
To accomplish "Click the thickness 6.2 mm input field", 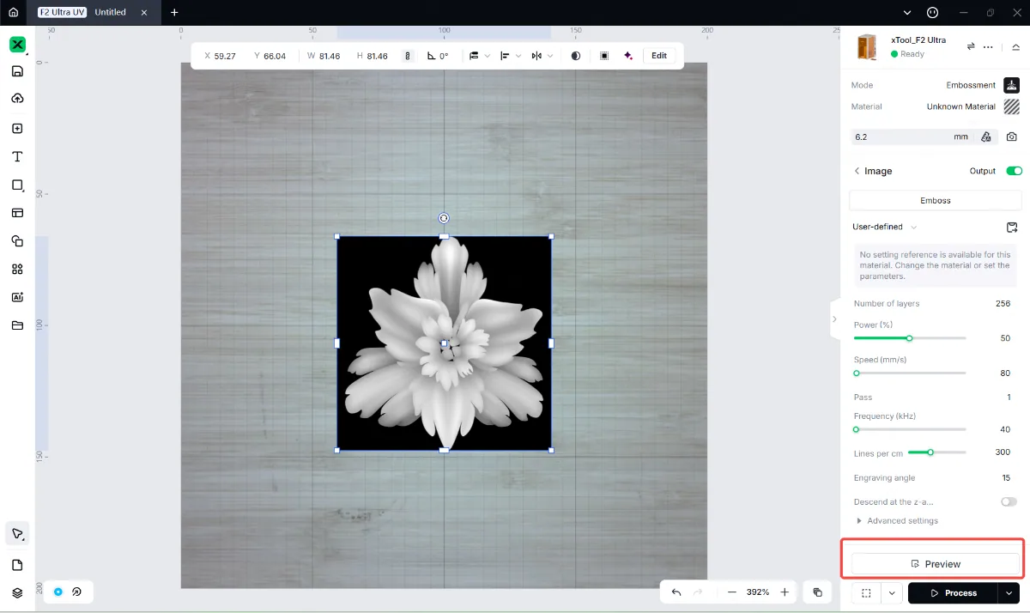I will pos(912,137).
